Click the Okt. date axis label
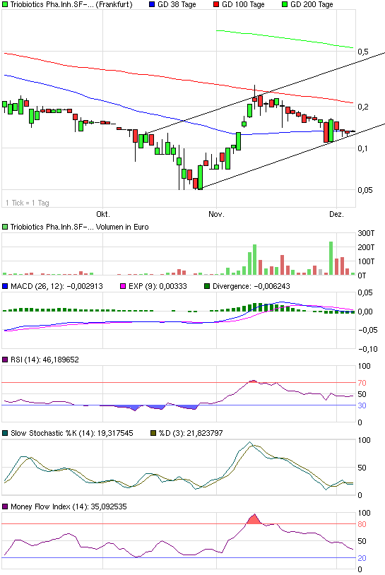385x575 pixels. click(x=103, y=214)
